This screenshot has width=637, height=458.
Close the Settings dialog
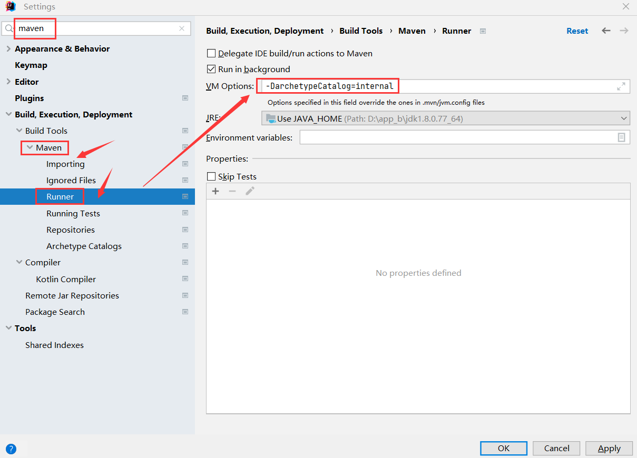[626, 7]
